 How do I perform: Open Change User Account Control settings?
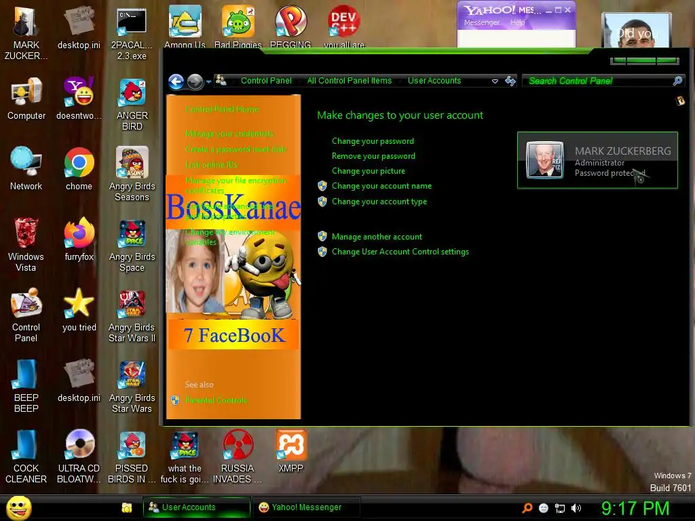(x=400, y=252)
